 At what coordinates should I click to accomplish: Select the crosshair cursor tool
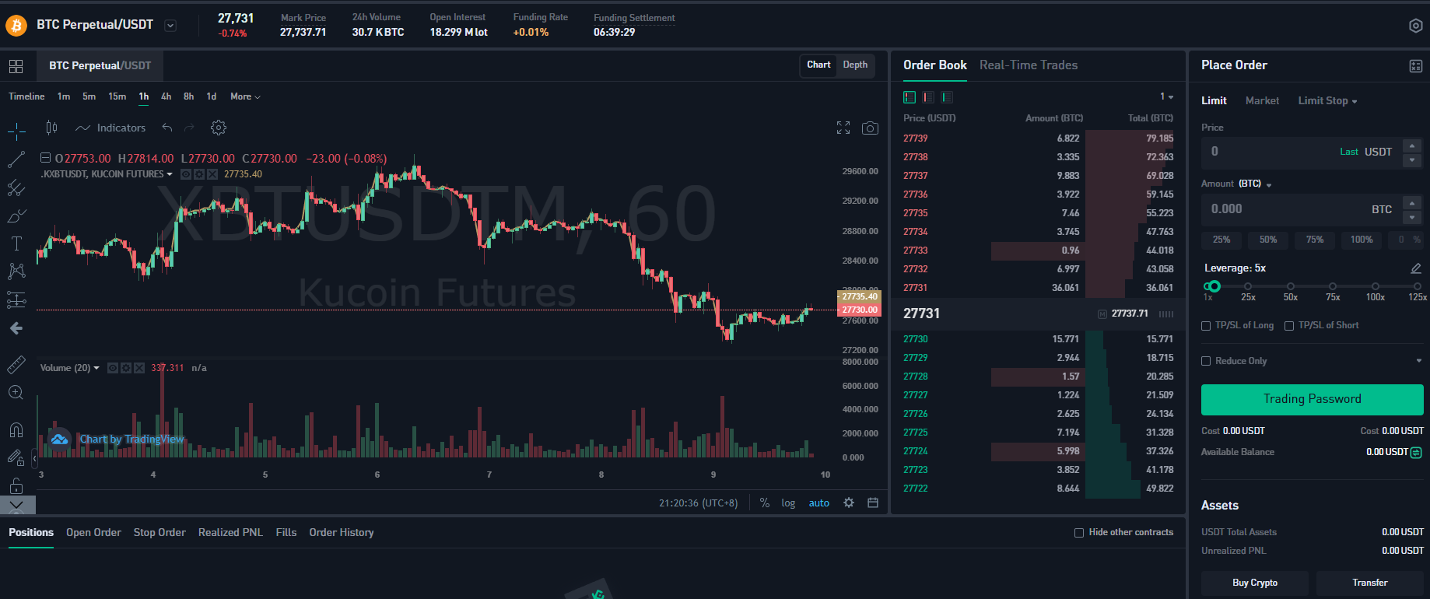16,131
